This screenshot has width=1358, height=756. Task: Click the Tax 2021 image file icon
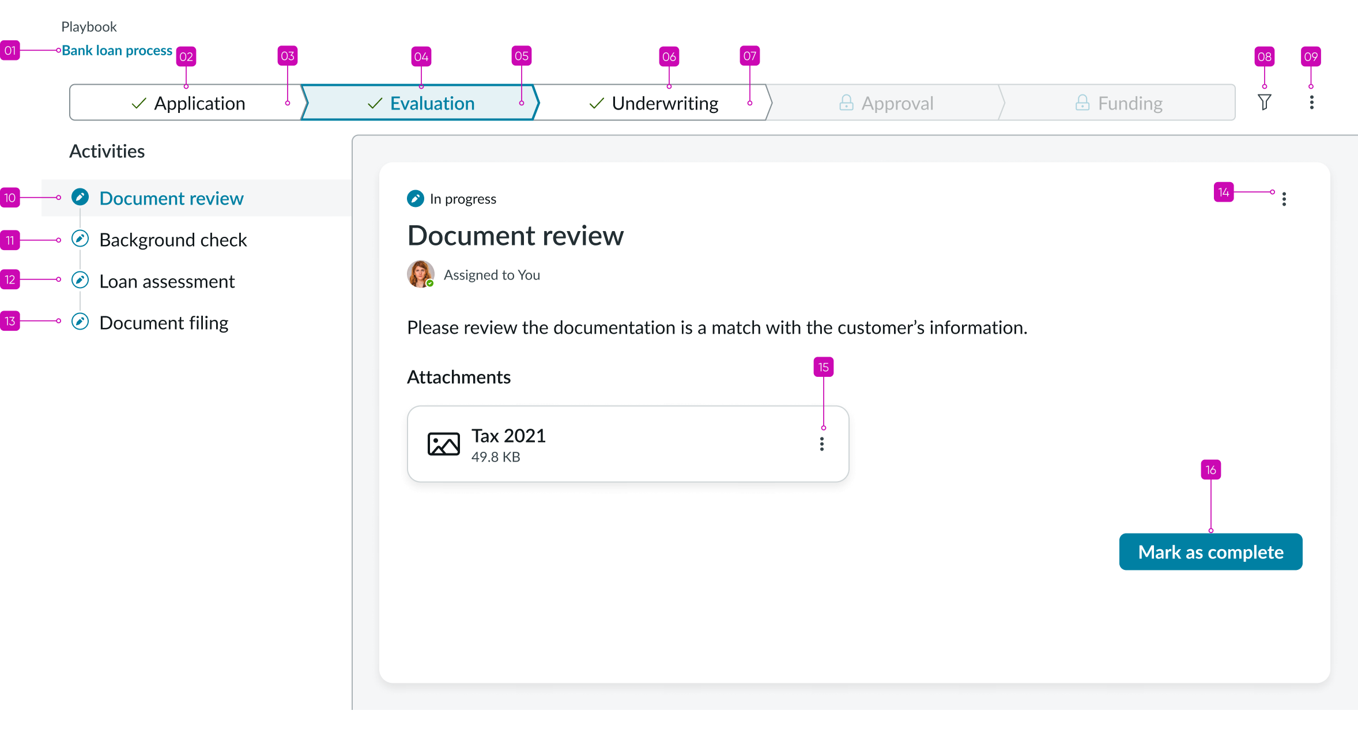click(x=443, y=444)
